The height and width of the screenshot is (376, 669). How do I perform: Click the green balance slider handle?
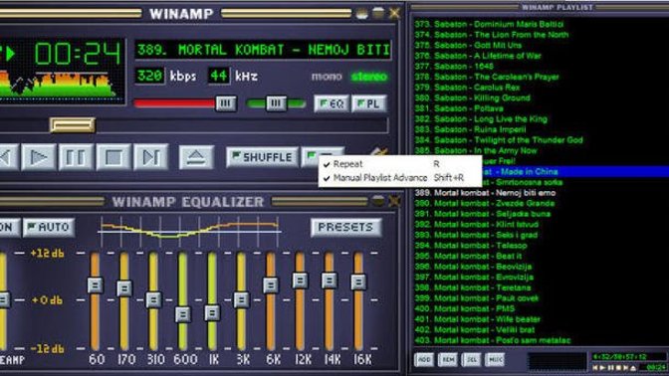276,103
